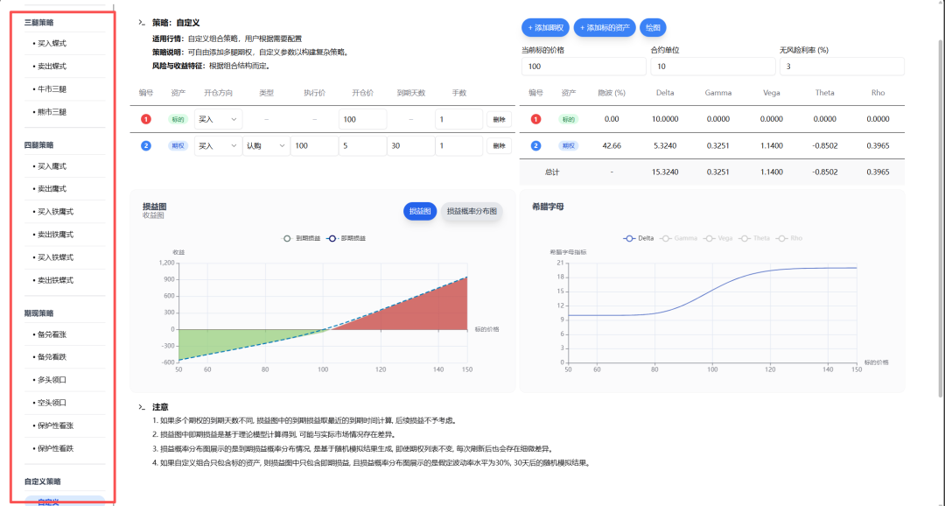Click the red number 1 row badge
The width and height of the screenshot is (945, 506).
[x=145, y=119]
